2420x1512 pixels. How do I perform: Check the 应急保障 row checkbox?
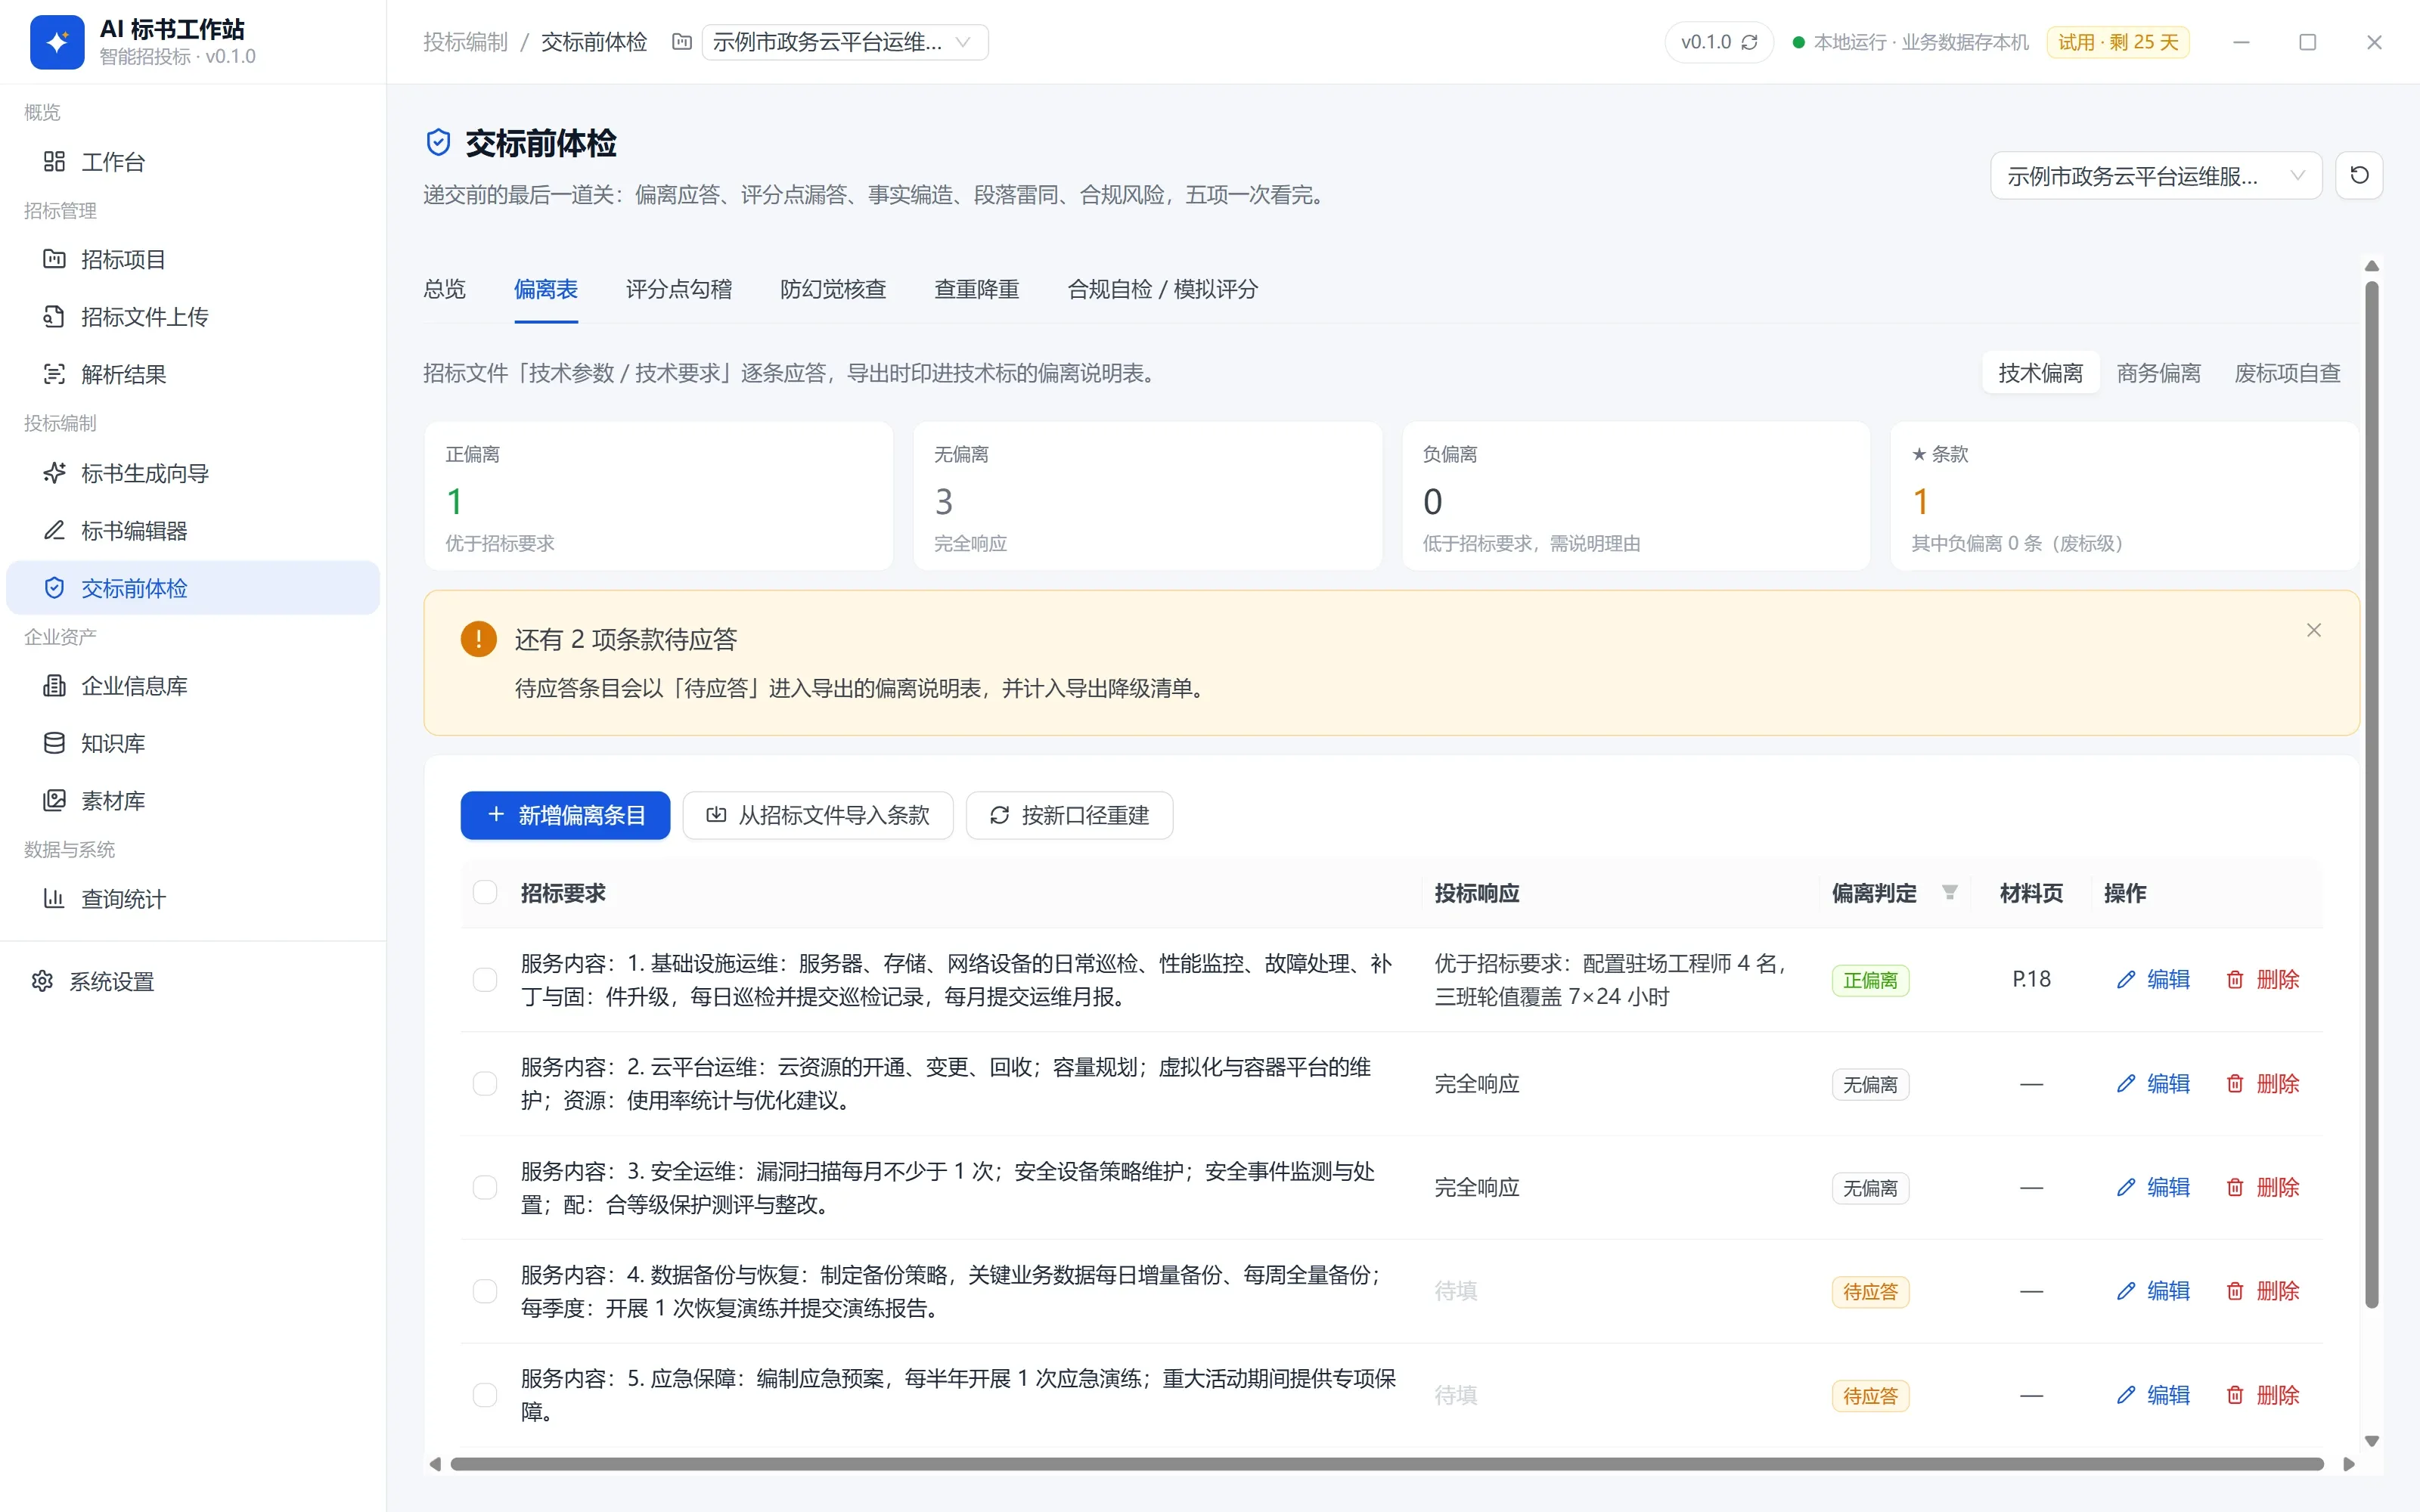[485, 1395]
